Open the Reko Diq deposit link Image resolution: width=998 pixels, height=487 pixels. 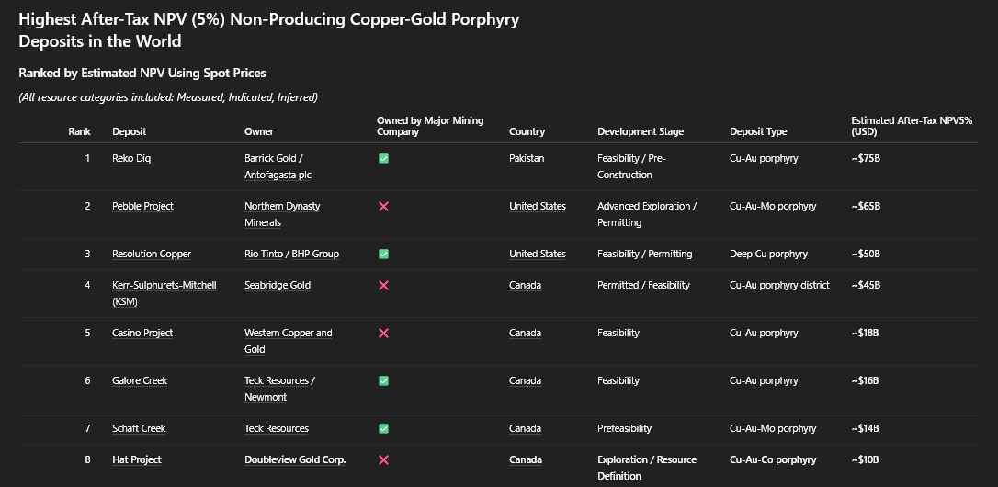[x=131, y=158]
